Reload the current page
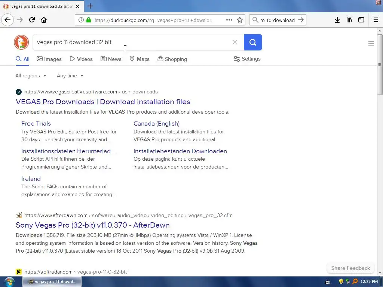The height and width of the screenshot is (287, 383). [x=32, y=20]
